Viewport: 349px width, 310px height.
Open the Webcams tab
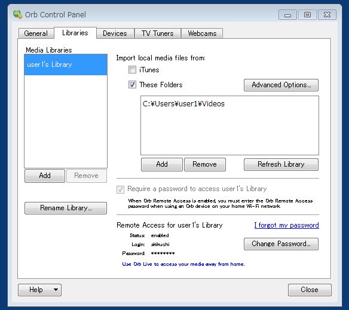202,33
